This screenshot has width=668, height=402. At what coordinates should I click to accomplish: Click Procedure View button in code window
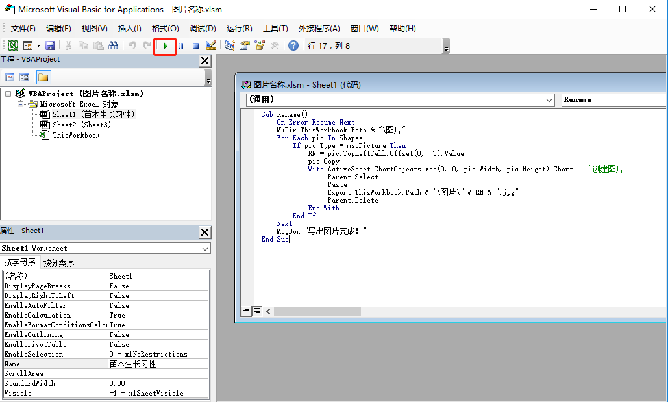pos(246,311)
